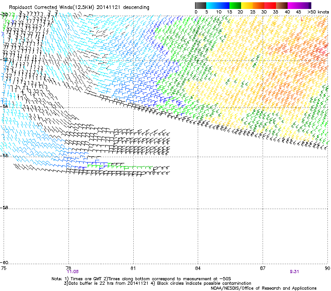Viewport: 331px width, 291px height.
Task: Click the longitude label '90'
Action: coord(327,268)
